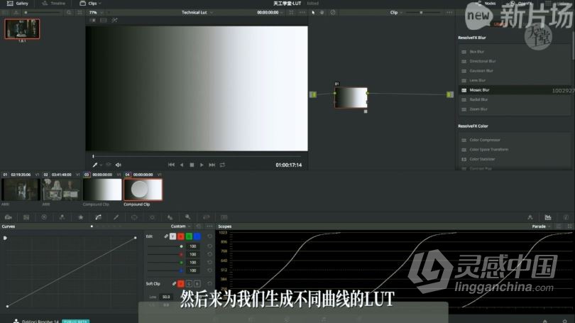
Task: Open the Clips filter dropdown arrow
Action: coord(100,4)
